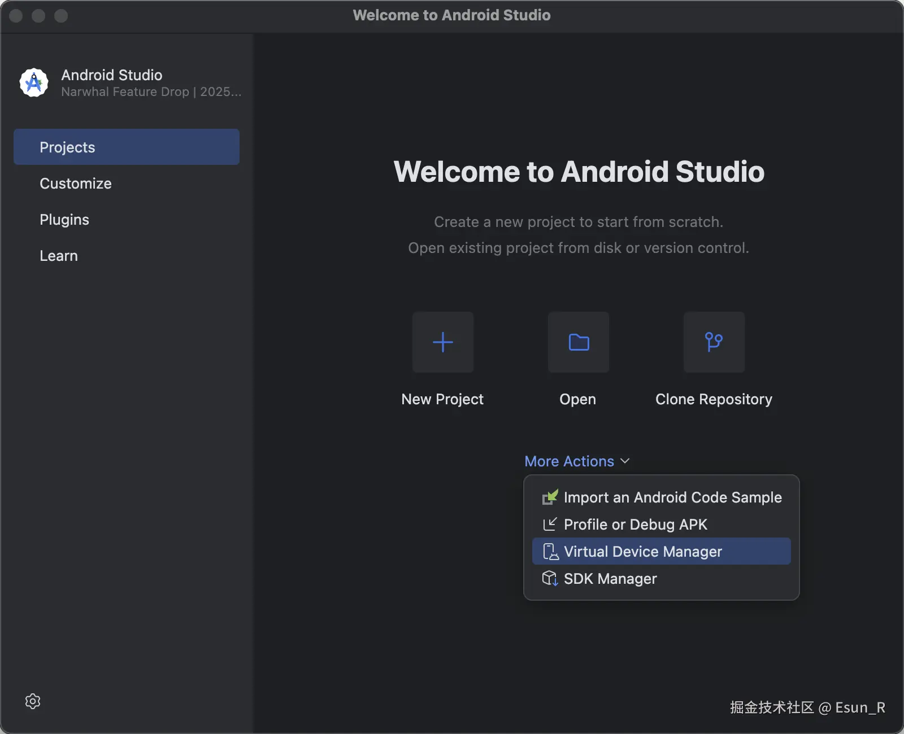
Task: Click 'Create a new project to start from scratch' text
Action: coord(579,222)
